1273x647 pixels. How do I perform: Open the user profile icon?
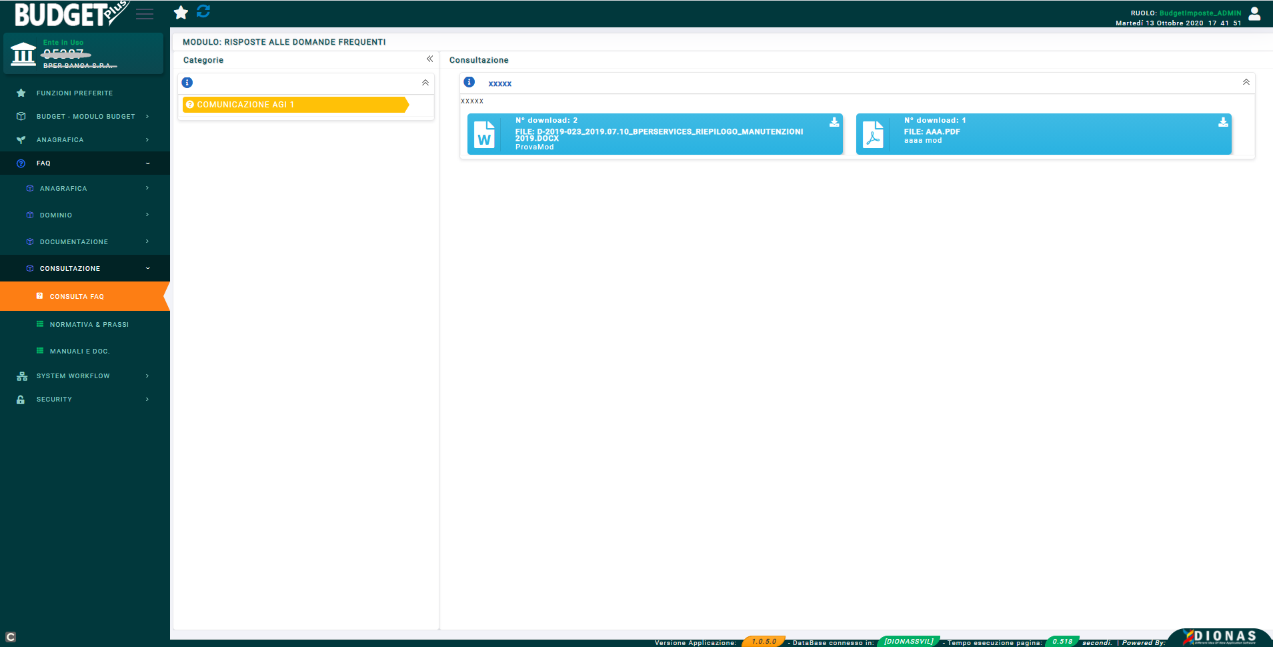point(1254,13)
